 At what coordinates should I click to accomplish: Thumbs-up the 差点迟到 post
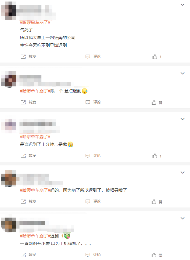(154, 103)
